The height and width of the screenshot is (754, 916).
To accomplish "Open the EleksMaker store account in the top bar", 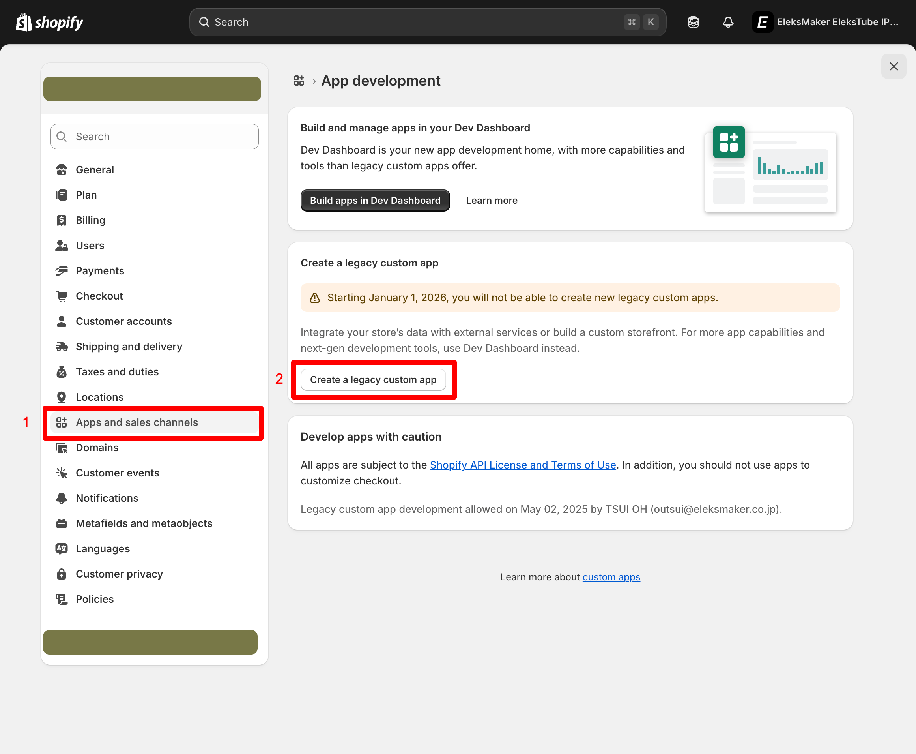I will pyautogui.click(x=824, y=22).
